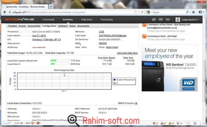Open the Purchasing menu
Screen dimensions: 207x127
pos(107,20)
